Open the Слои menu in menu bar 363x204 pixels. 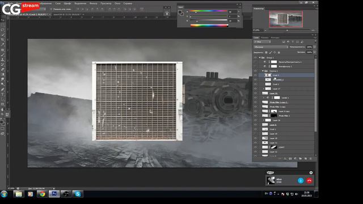[x=58, y=3]
